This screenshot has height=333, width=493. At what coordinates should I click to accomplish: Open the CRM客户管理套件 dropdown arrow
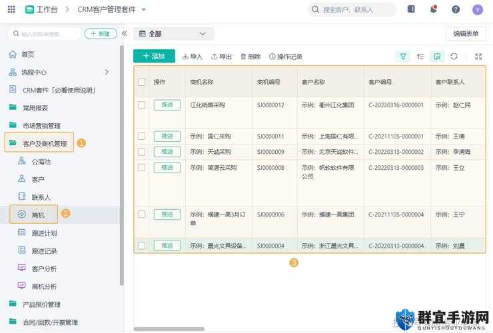tap(144, 10)
